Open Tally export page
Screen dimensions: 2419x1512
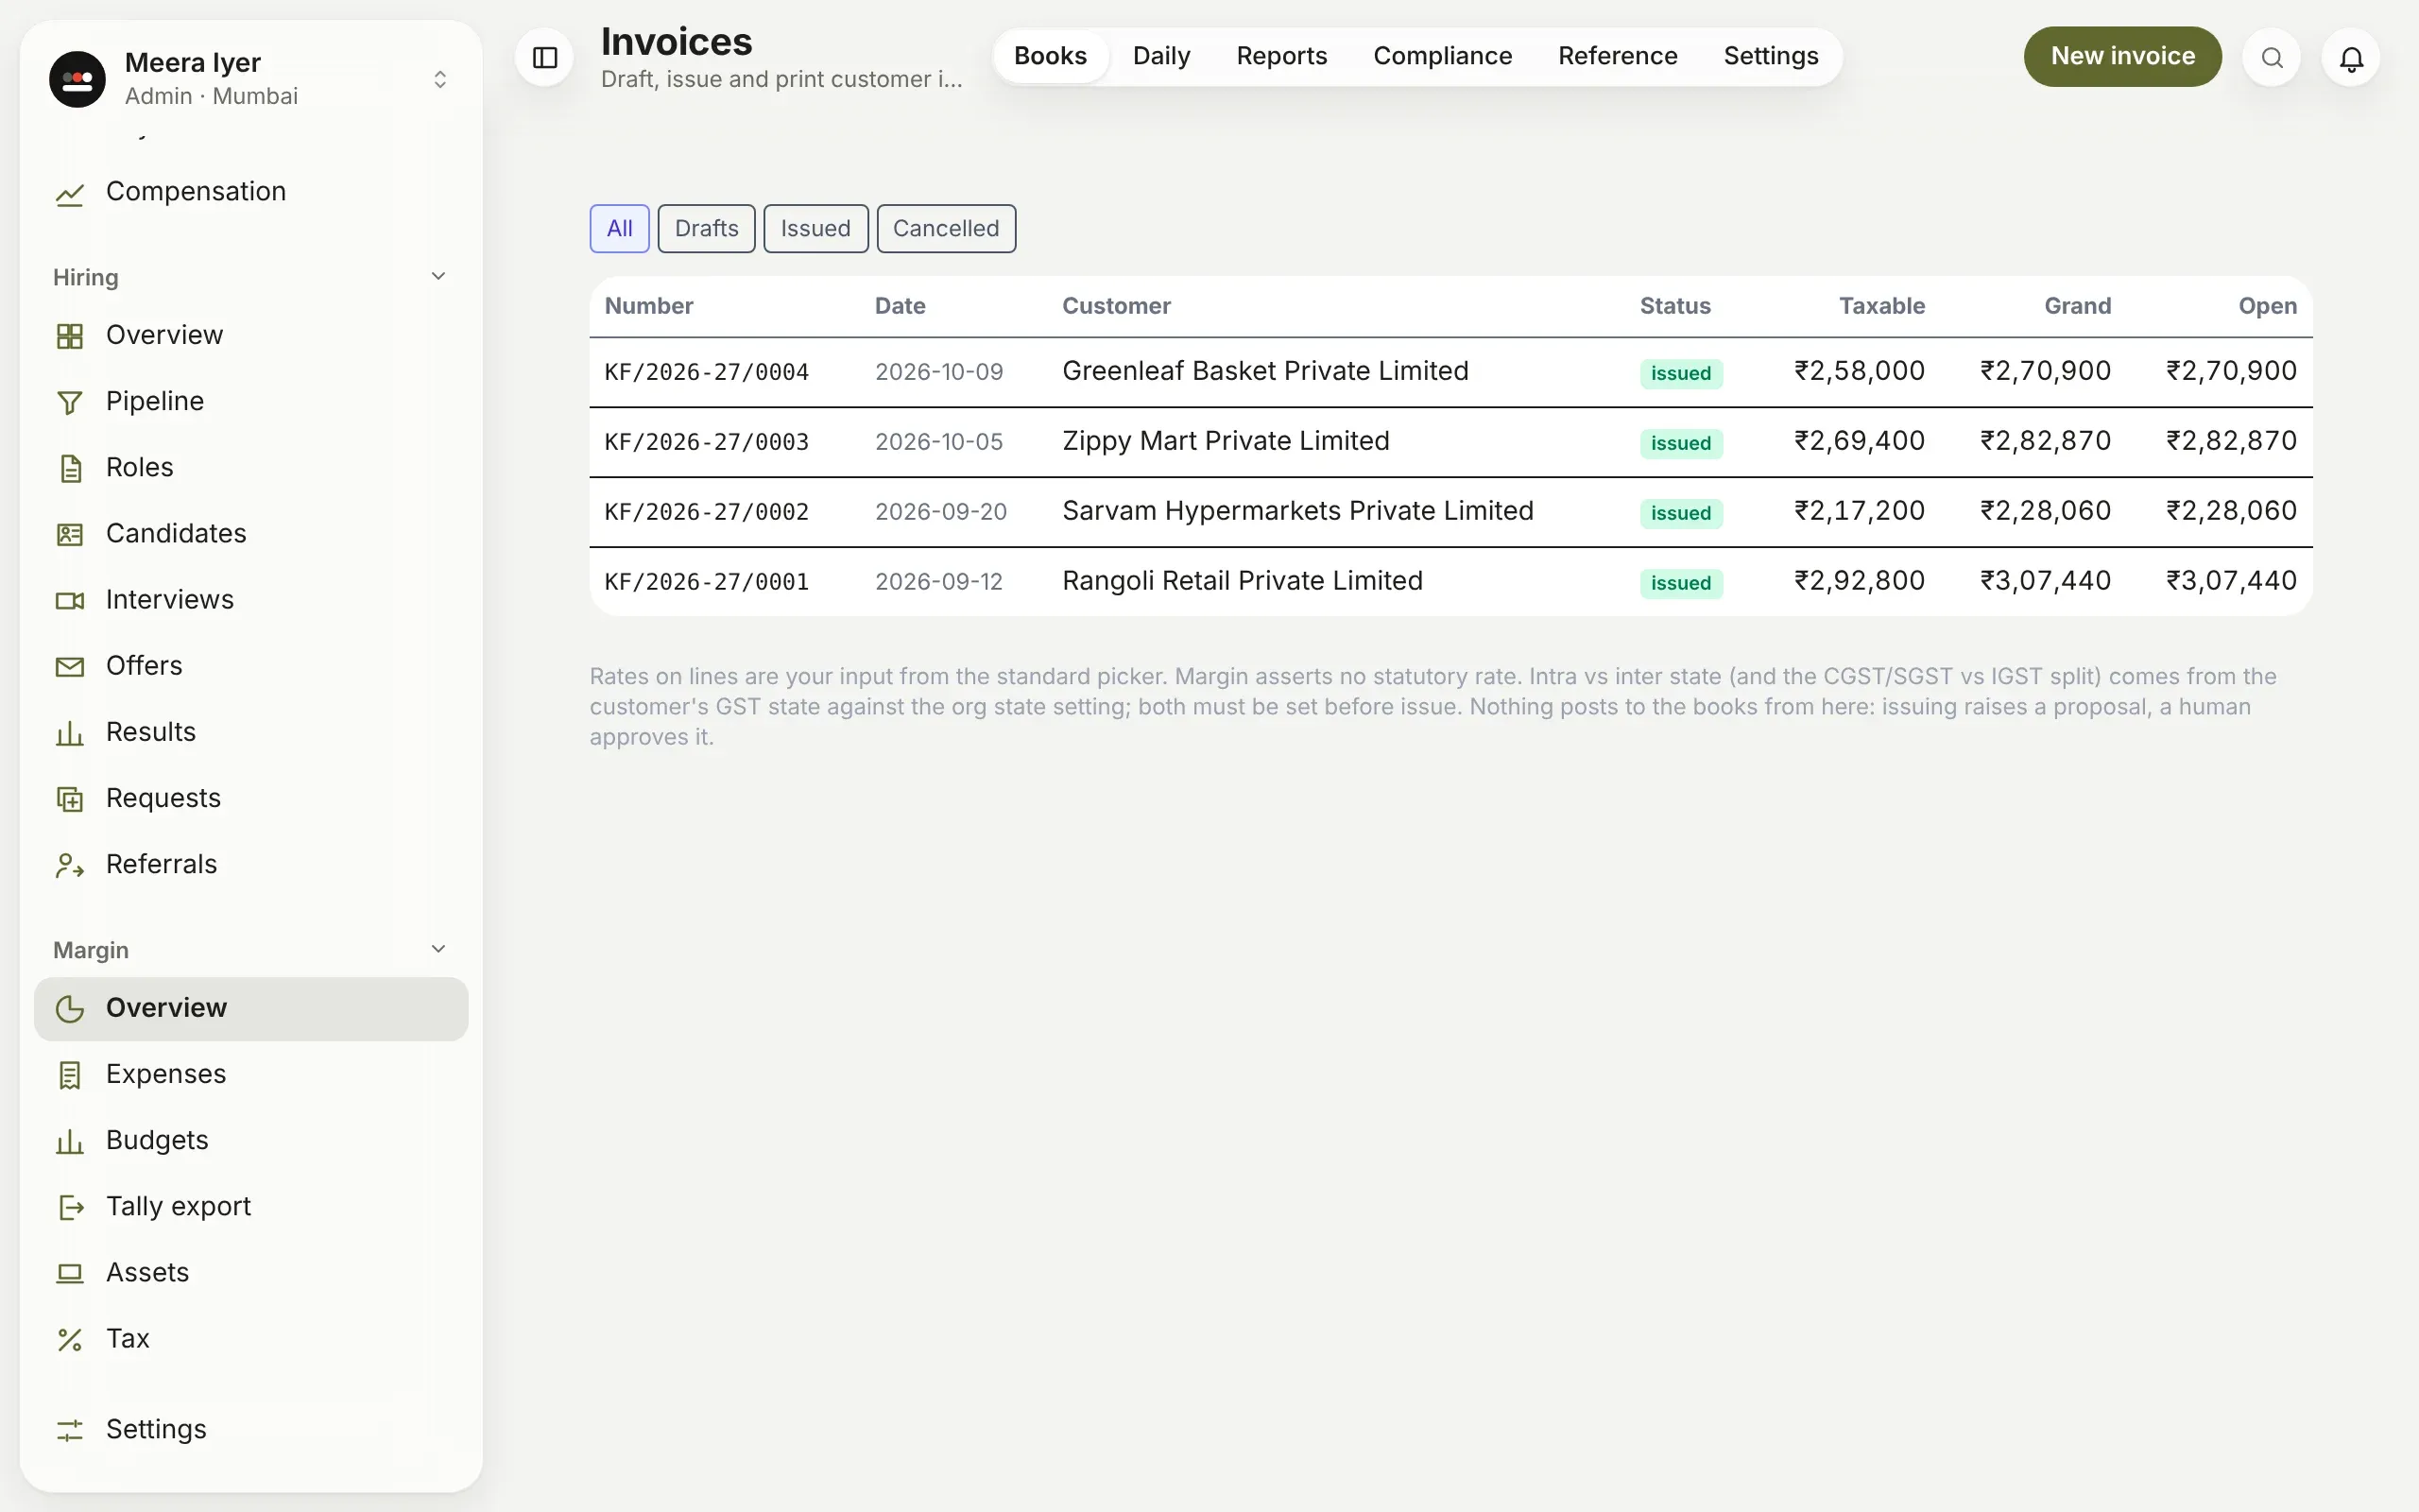click(251, 1207)
